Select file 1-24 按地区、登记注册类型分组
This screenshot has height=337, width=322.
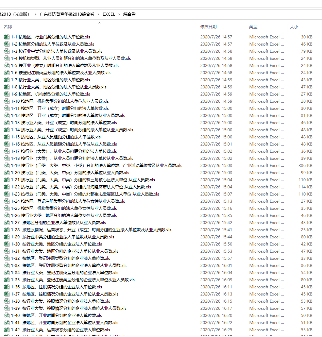pos(68,201)
